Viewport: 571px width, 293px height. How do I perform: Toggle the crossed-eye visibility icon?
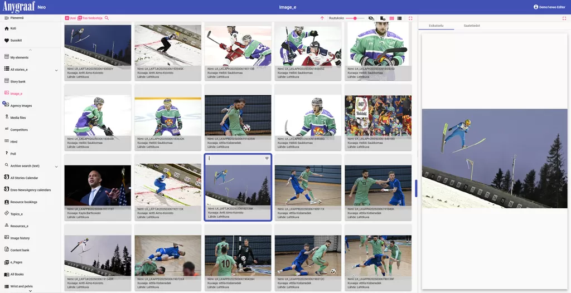point(371,18)
